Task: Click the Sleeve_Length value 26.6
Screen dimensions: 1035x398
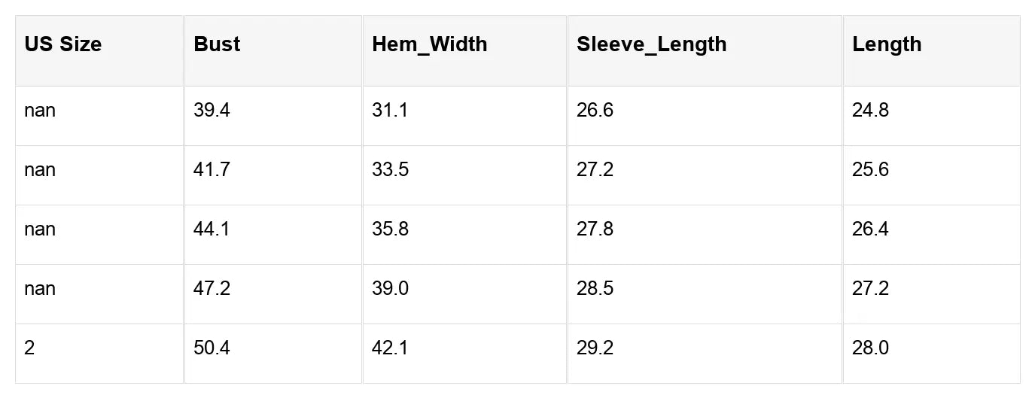Action: pos(595,111)
